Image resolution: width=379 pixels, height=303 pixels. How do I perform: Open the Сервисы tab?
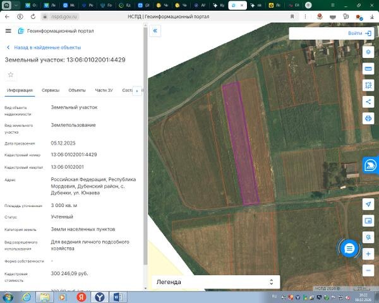coord(51,90)
